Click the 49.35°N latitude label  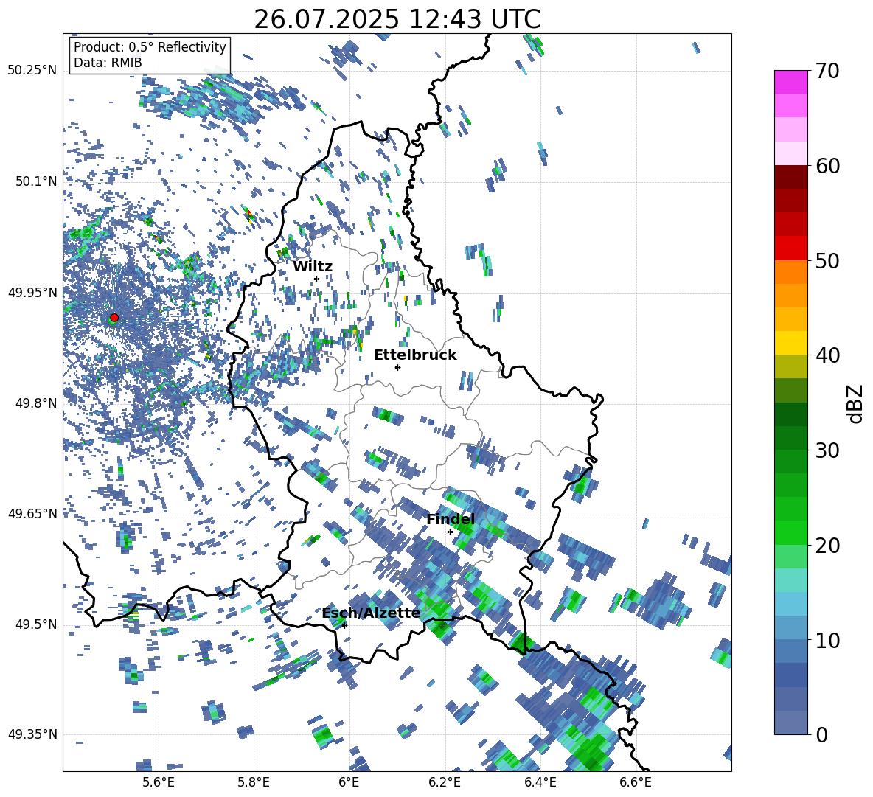coord(32,734)
